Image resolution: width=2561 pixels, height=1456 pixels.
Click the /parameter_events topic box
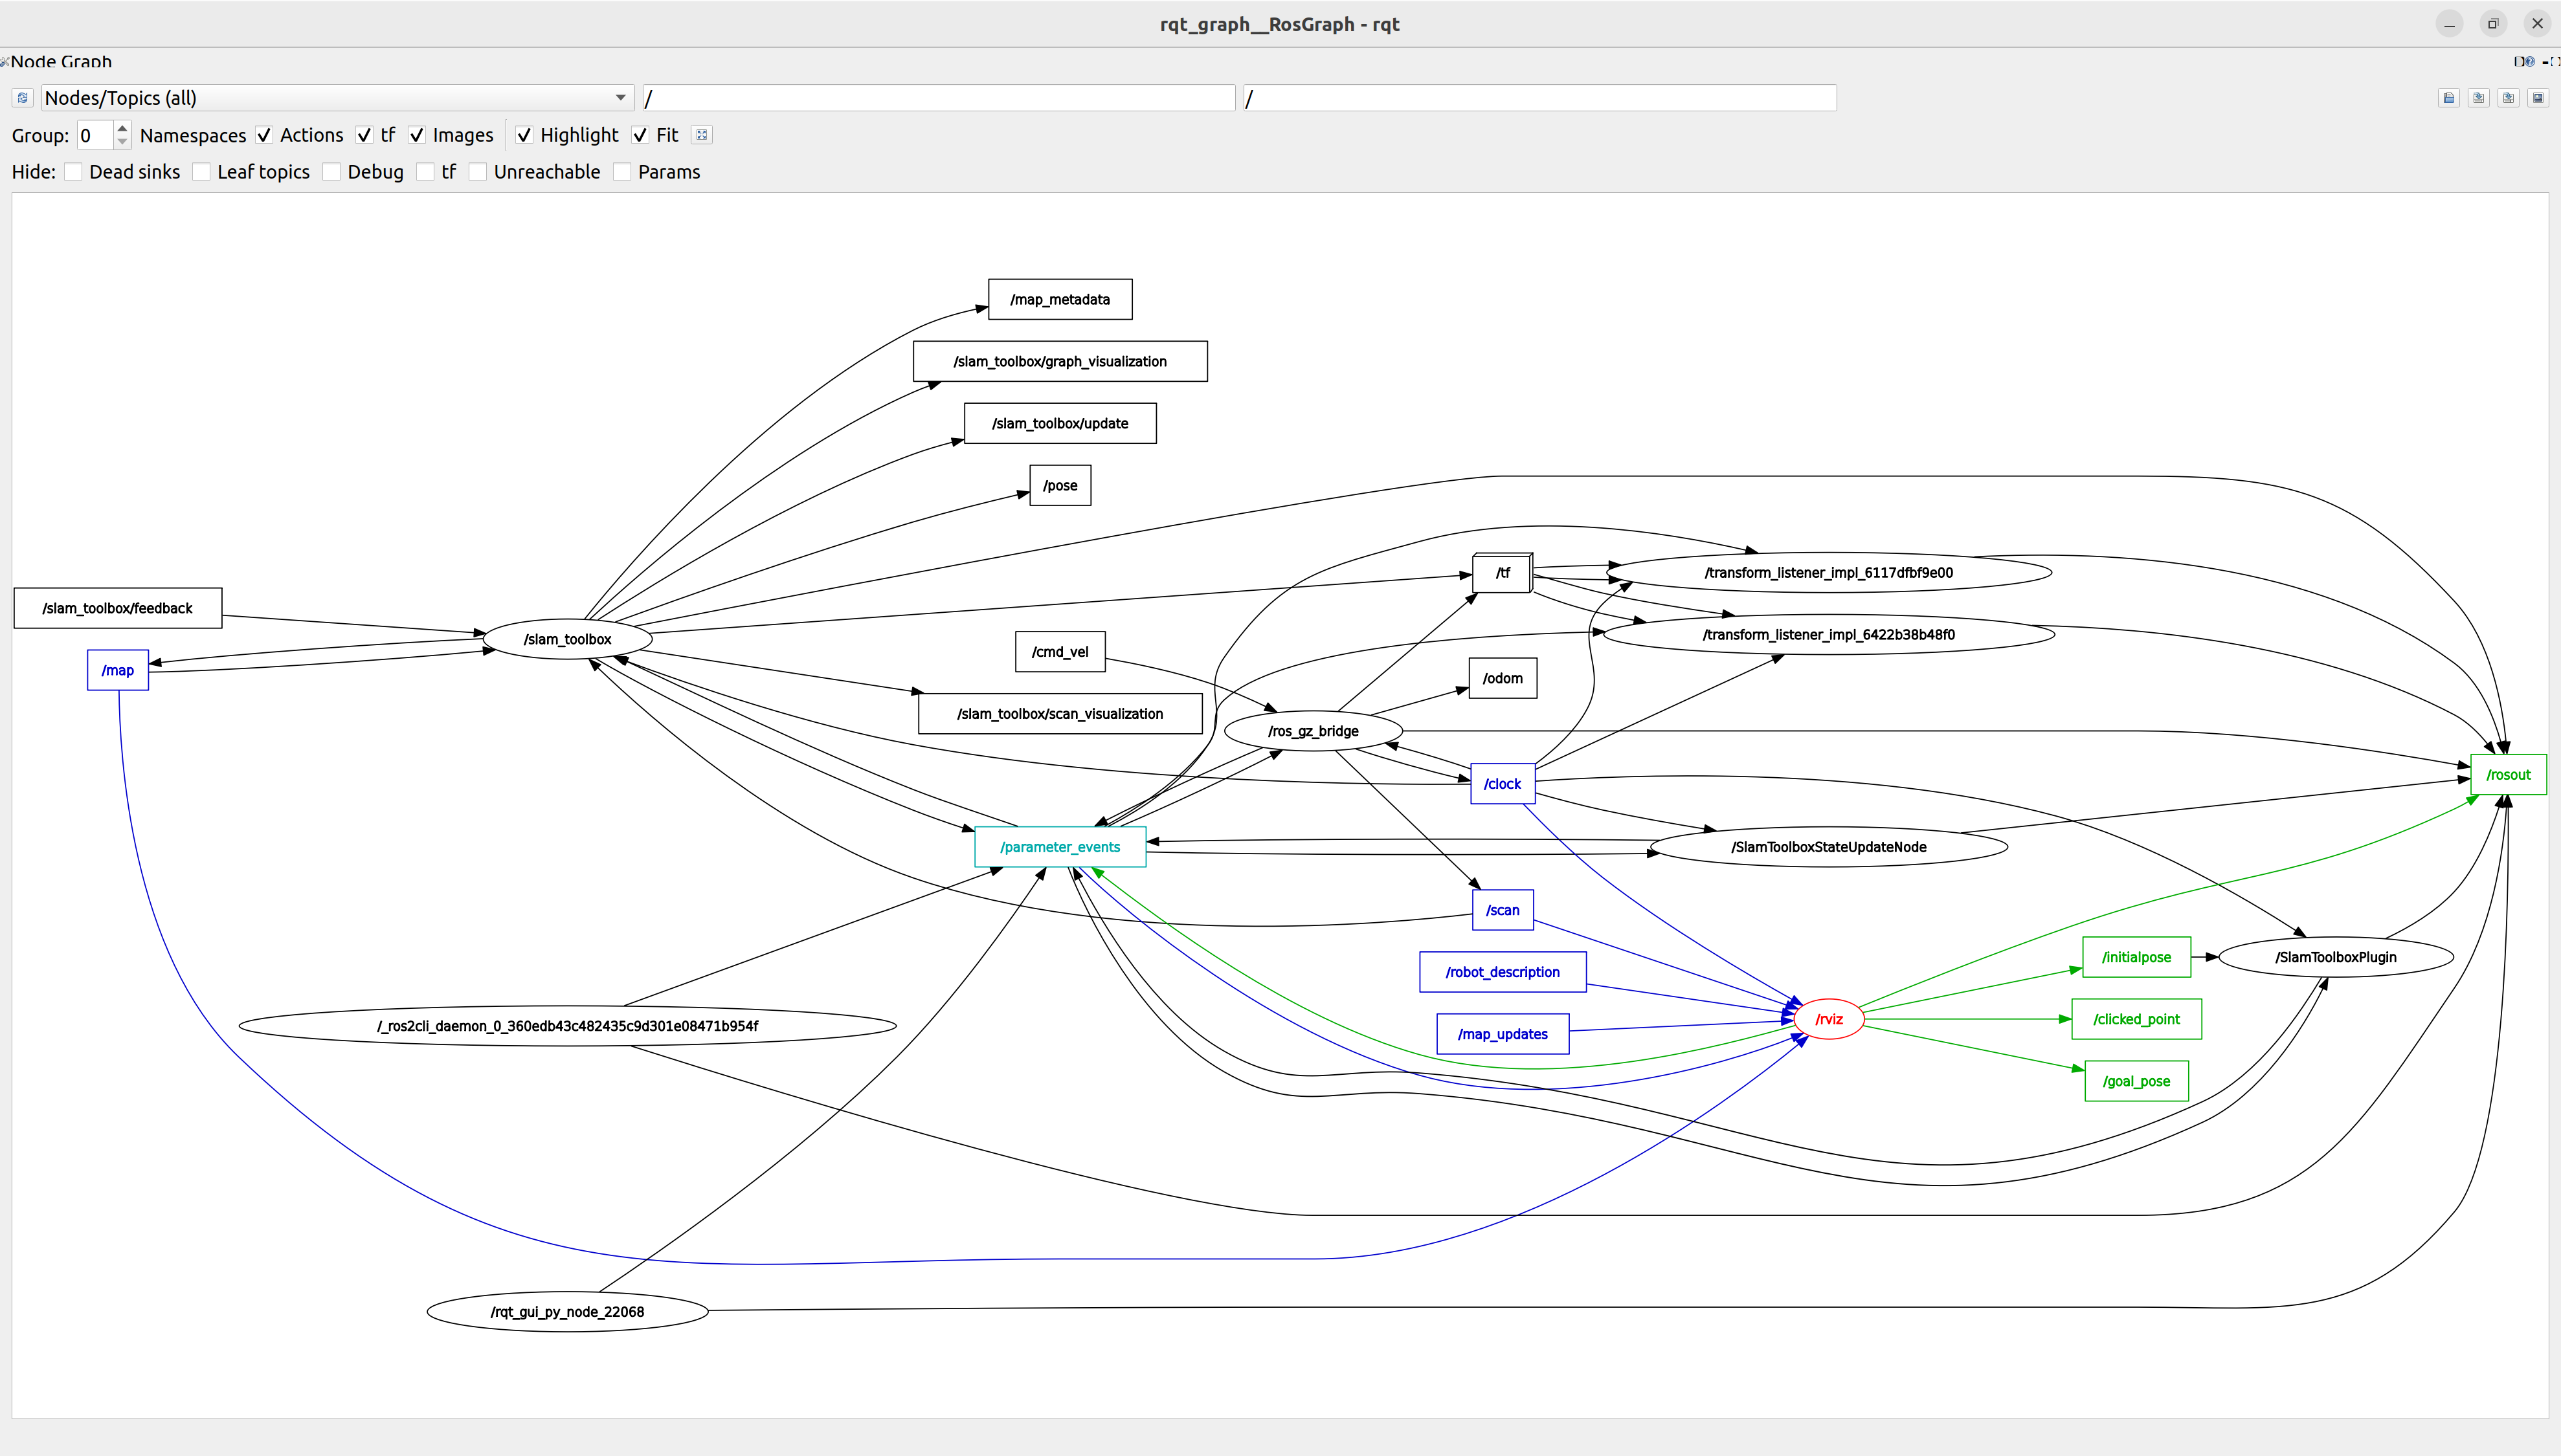pyautogui.click(x=1060, y=847)
